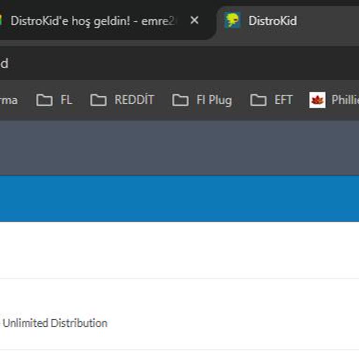The height and width of the screenshot is (359, 359).
Task: Open the Fl Plug bookmarks folder
Action: click(202, 100)
